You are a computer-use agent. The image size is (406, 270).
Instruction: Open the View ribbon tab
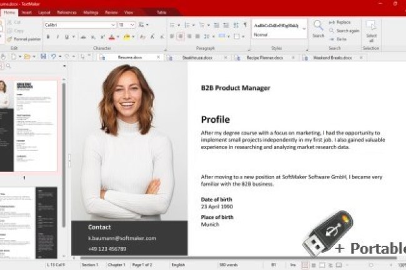(129, 12)
